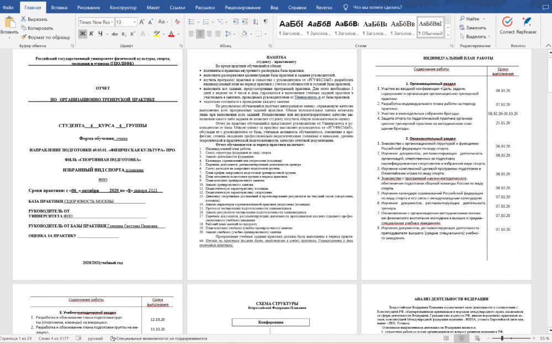Open underline style dropdown arrow
The width and height of the screenshot is (552, 344).
[x=107, y=34]
